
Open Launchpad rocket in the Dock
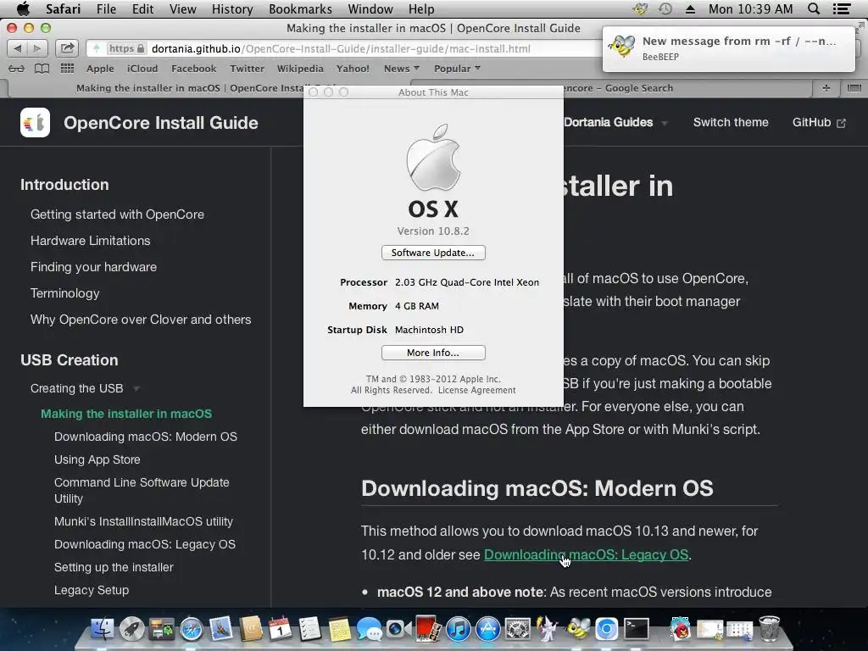131,629
